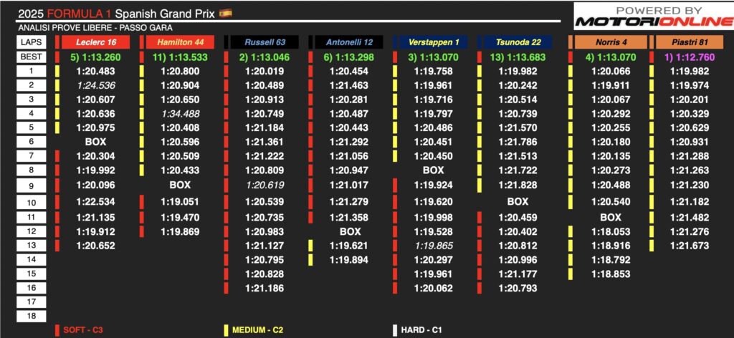Select the Hamilton 44 driver header
The width and height of the screenshot is (734, 338).
(x=180, y=42)
